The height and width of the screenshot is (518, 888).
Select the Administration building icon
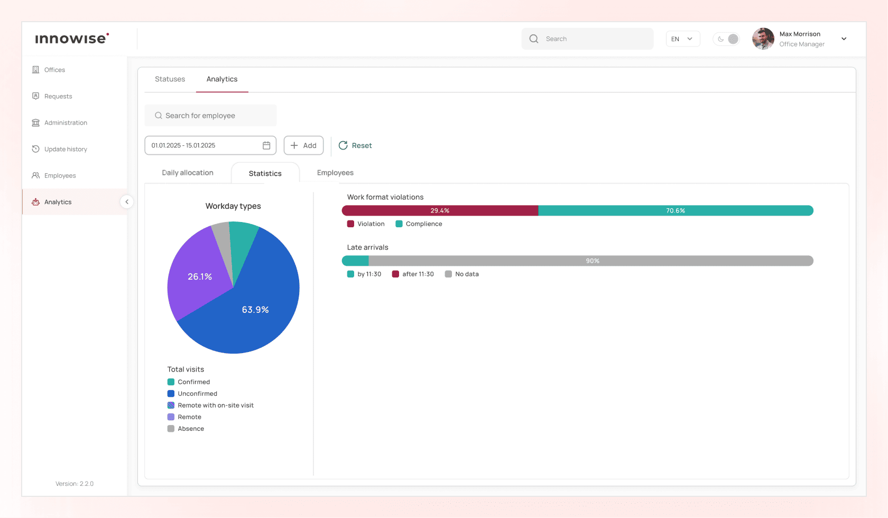pyautogui.click(x=36, y=123)
